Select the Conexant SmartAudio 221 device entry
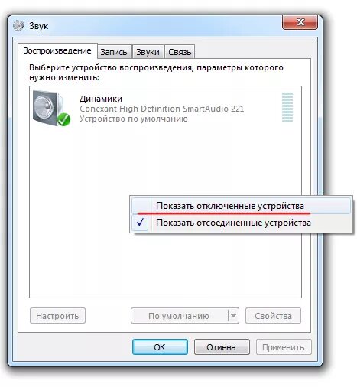The image size is (357, 387). pos(163,109)
